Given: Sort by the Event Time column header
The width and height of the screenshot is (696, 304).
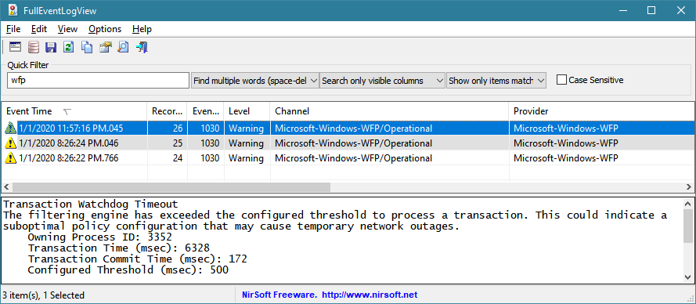Looking at the screenshot, I should [x=74, y=111].
